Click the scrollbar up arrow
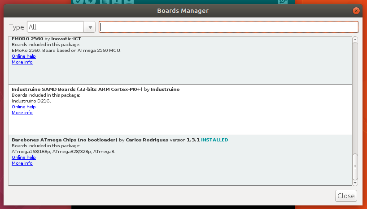 click(355, 40)
